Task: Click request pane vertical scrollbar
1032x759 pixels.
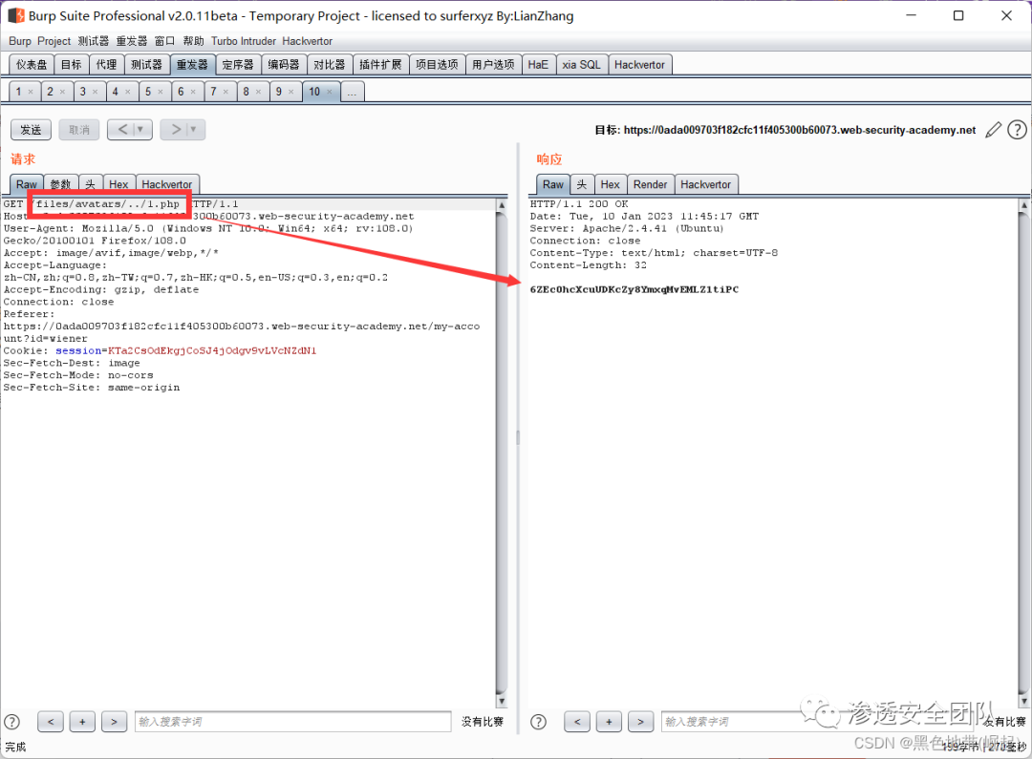Action: coord(501,453)
